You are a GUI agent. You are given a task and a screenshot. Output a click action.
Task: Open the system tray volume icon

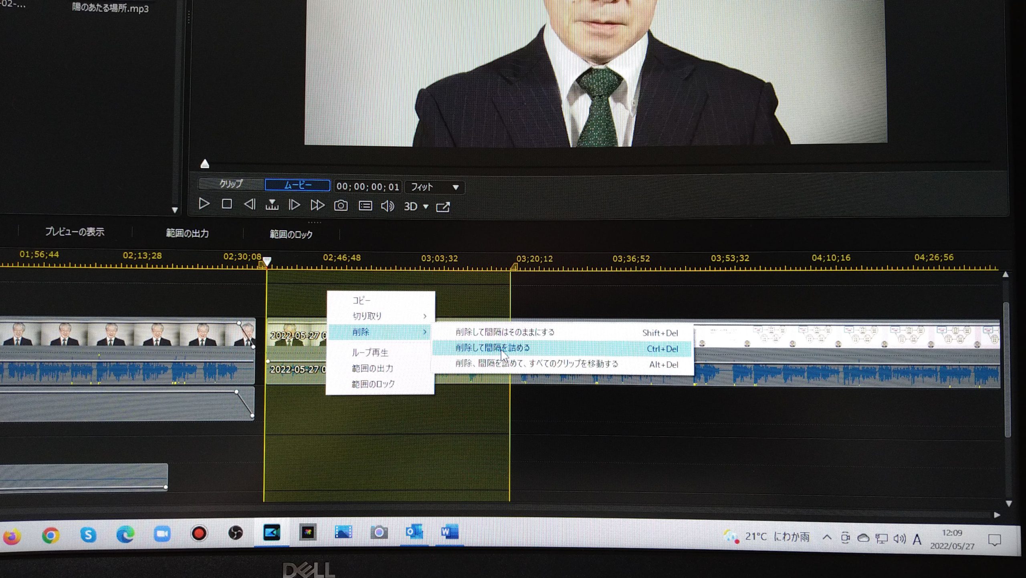tap(899, 539)
